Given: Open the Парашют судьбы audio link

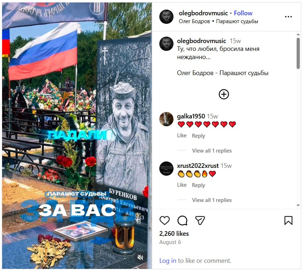Looking at the screenshot, I should [237, 21].
